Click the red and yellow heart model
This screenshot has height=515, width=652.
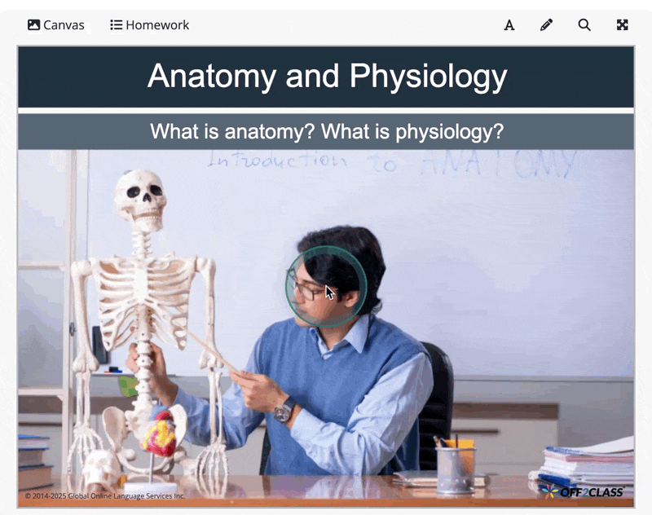click(x=161, y=434)
